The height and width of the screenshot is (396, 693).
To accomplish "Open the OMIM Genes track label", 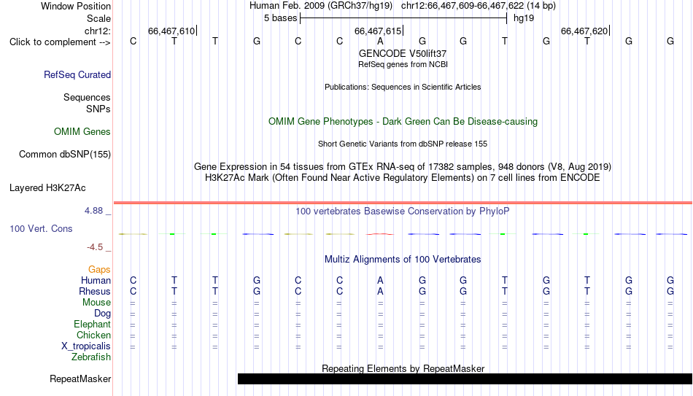I will 82,132.
